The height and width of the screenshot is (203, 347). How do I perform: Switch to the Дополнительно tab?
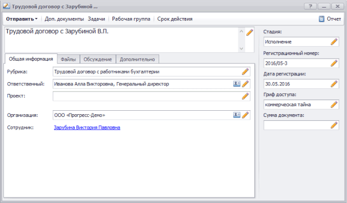click(x=137, y=59)
